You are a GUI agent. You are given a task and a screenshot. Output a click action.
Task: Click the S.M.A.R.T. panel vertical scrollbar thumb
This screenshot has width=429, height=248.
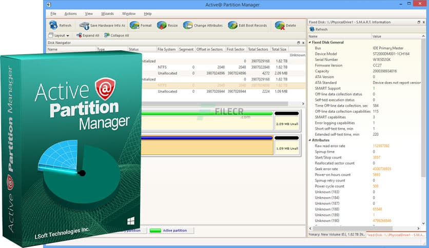[423, 108]
